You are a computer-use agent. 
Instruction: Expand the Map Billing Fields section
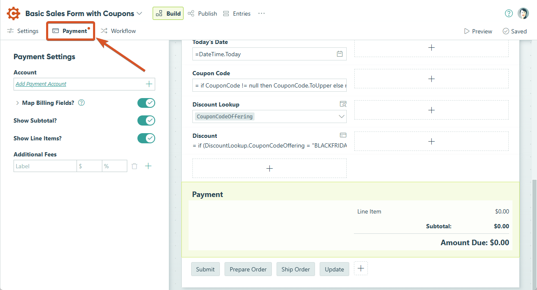[17, 103]
